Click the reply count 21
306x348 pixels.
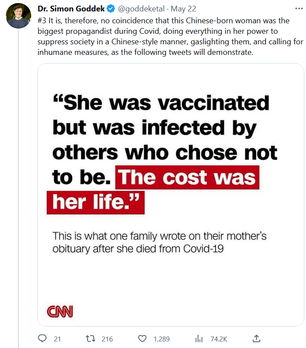[57, 339]
